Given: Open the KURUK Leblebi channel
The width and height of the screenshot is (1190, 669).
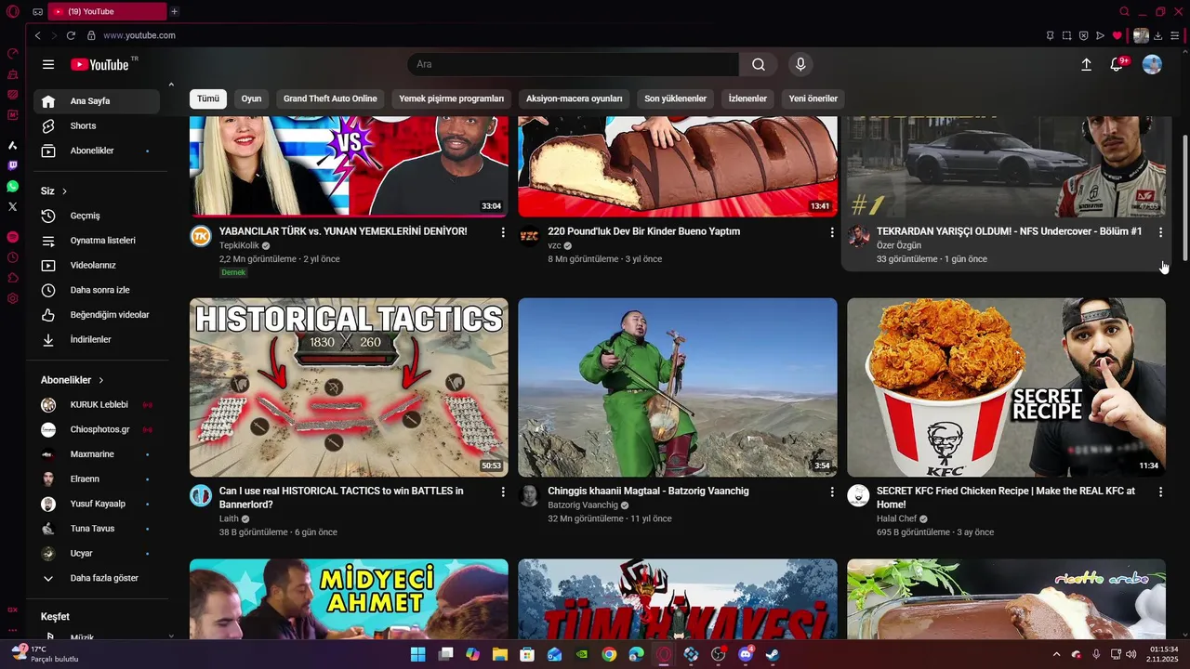Looking at the screenshot, I should [x=97, y=405].
